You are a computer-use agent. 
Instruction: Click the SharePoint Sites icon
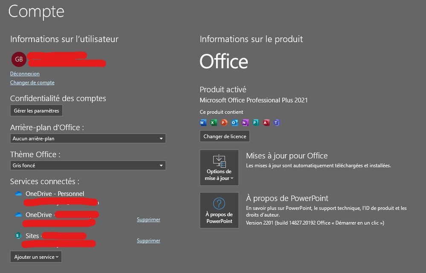pos(18,235)
